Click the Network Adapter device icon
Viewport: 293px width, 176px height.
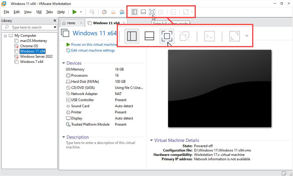[x=68, y=94]
